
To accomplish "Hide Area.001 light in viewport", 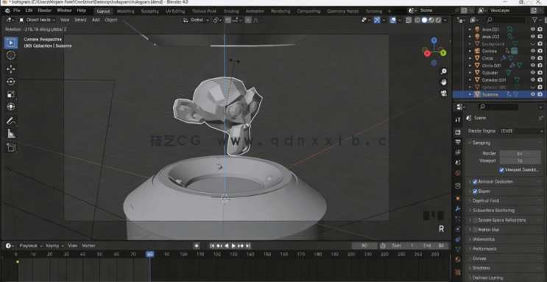I will point(533,29).
